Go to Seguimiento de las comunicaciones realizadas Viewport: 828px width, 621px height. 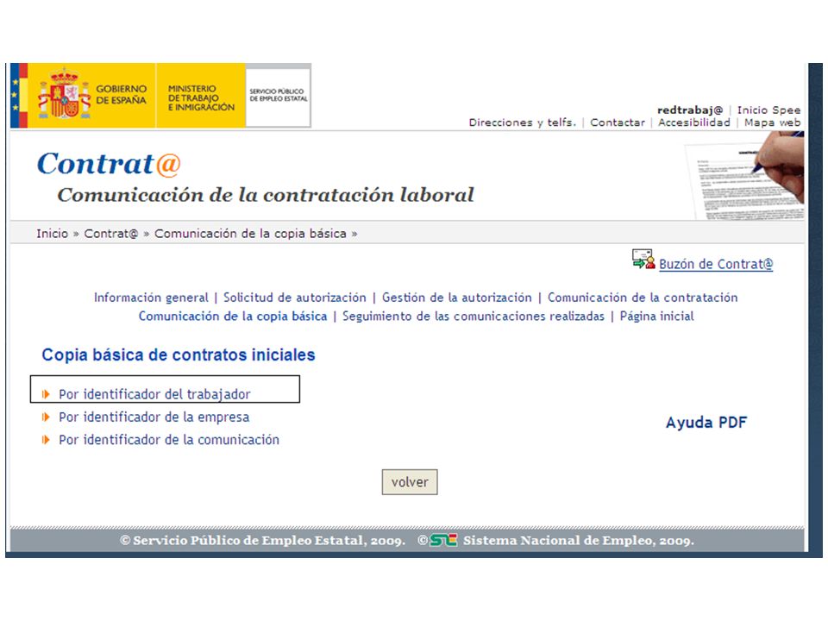coord(474,317)
